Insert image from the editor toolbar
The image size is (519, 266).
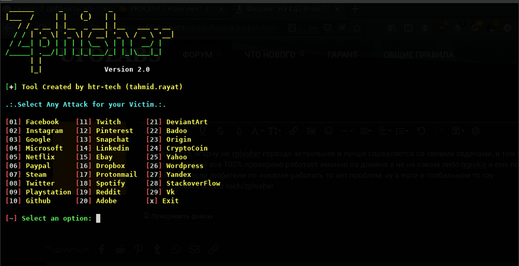(x=311, y=131)
